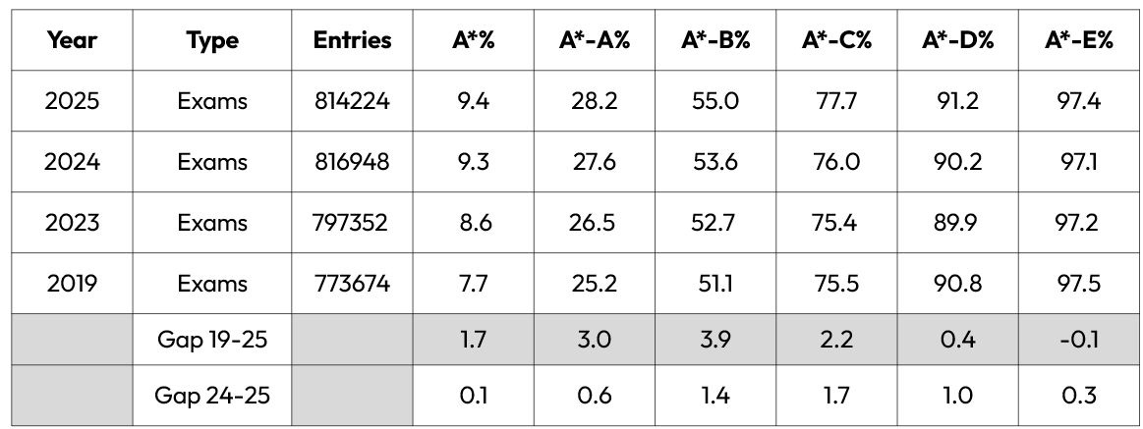Select the Type column header
The image size is (1143, 429).
(212, 40)
